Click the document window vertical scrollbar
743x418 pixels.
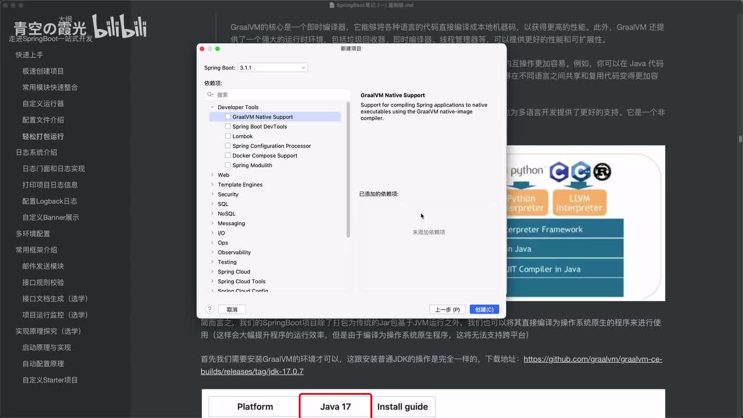(x=740, y=139)
